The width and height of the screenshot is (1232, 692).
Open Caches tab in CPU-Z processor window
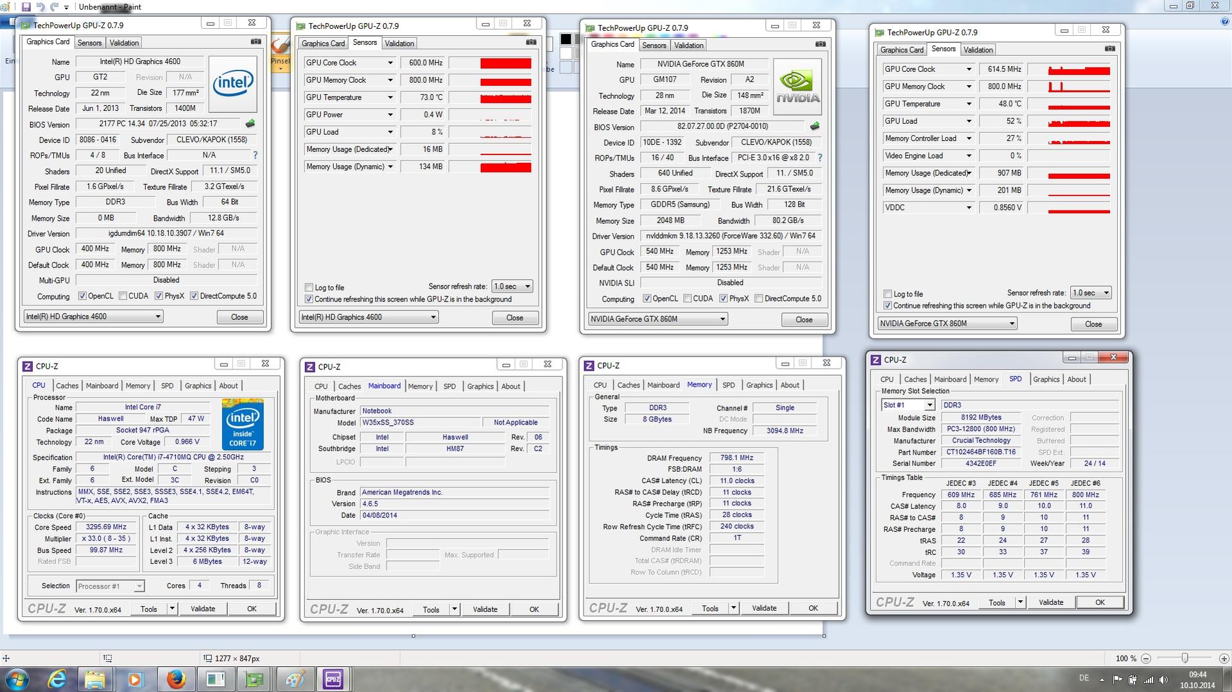click(67, 386)
